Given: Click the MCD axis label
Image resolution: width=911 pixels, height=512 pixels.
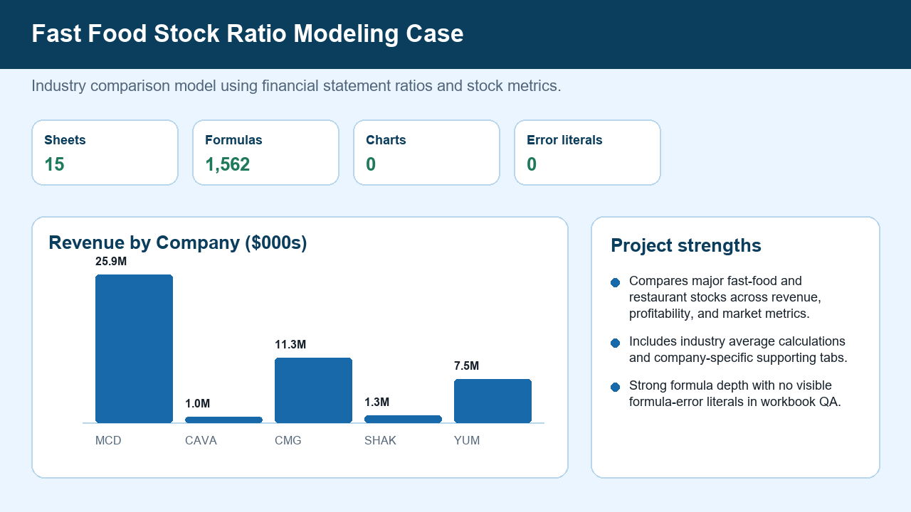Looking at the screenshot, I should [x=108, y=441].
